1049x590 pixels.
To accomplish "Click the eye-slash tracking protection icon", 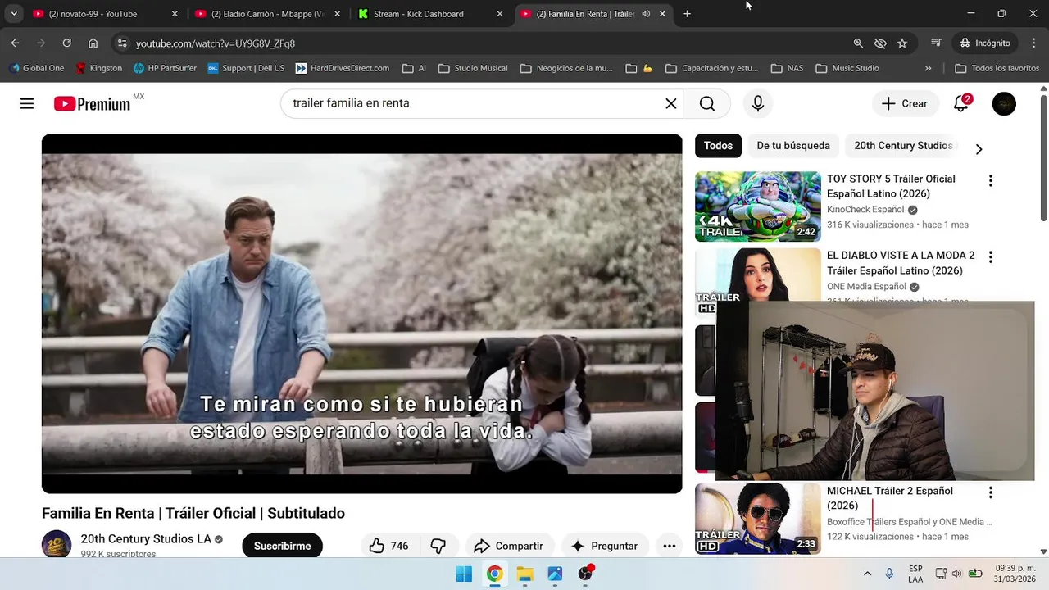I will tap(880, 43).
